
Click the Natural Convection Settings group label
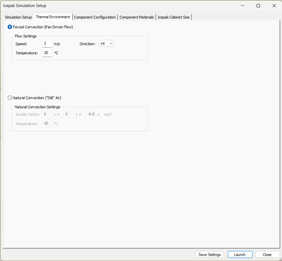[x=37, y=107]
